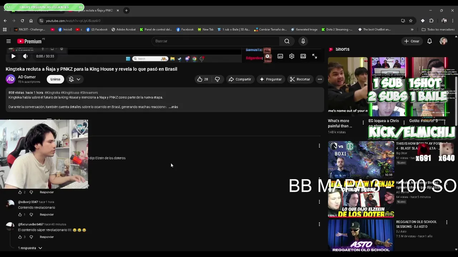
Task: Open BOXI vs OG video thumbnail
Action: click(361, 160)
